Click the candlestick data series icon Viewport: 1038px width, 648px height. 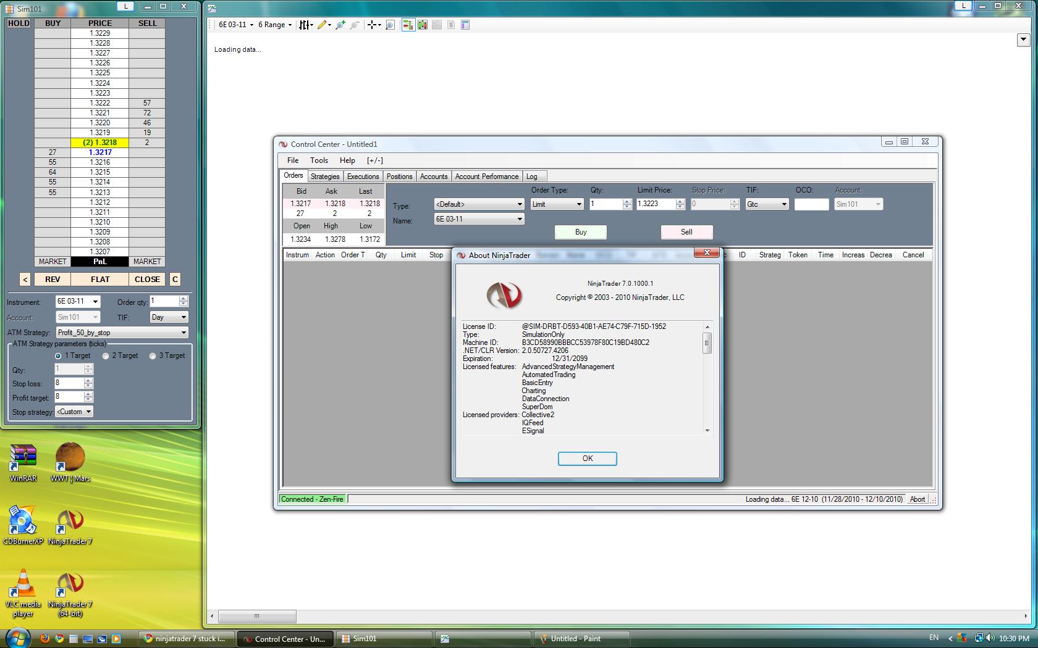(x=423, y=25)
